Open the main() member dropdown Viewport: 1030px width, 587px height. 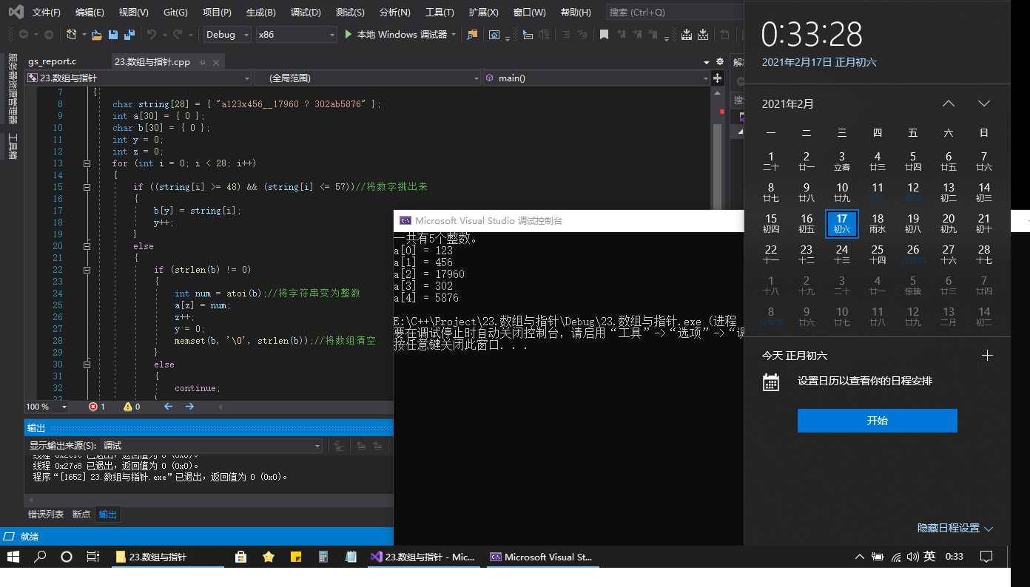596,78
